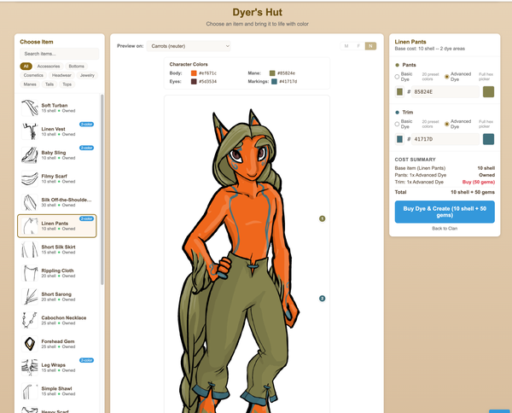Pick the Forehead Gem item
This screenshot has width=512, height=413.
(x=56, y=344)
